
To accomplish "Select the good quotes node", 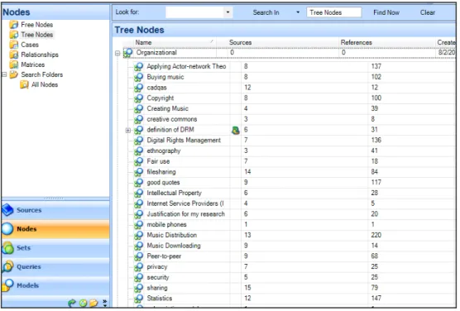I will 163,183.
